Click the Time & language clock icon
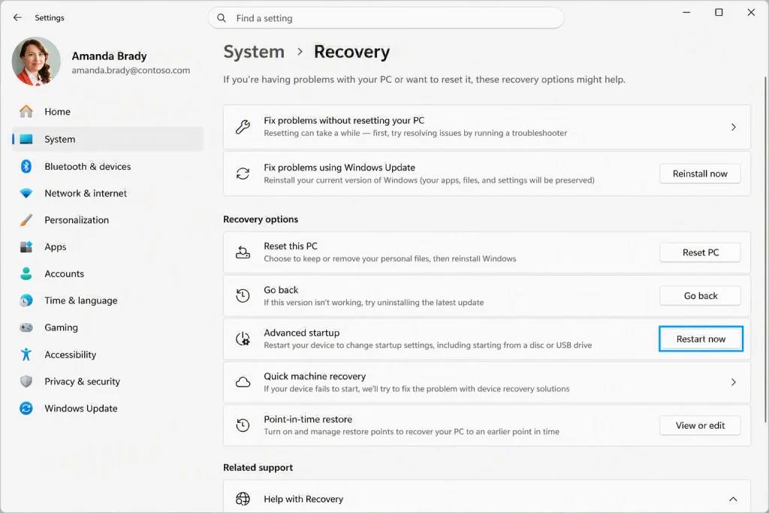The height and width of the screenshot is (513, 769). [x=26, y=300]
